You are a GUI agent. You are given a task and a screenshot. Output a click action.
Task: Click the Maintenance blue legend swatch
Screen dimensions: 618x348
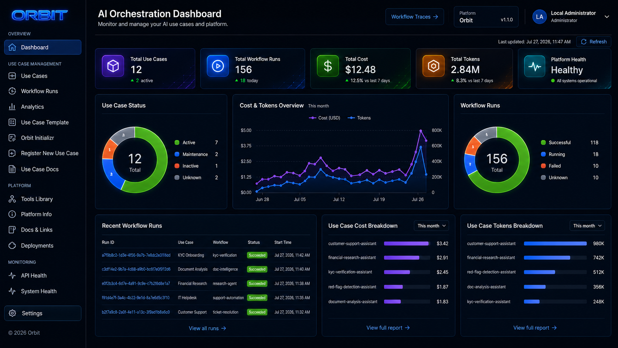[177, 154]
